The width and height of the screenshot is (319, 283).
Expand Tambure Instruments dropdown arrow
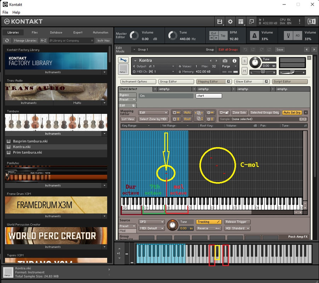point(104,134)
